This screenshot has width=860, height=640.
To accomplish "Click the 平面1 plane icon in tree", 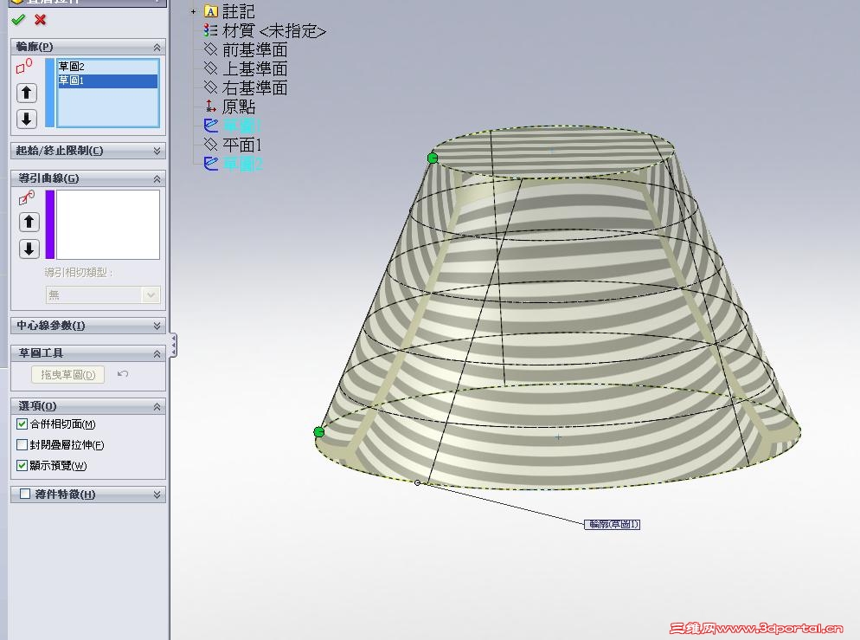I will coord(210,145).
